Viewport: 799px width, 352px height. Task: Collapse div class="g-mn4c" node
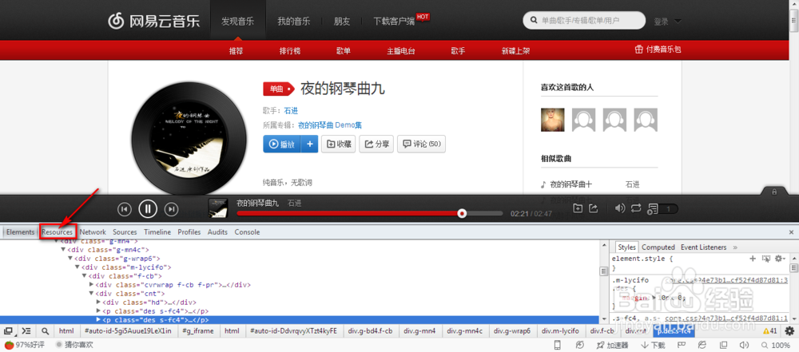tap(63, 250)
